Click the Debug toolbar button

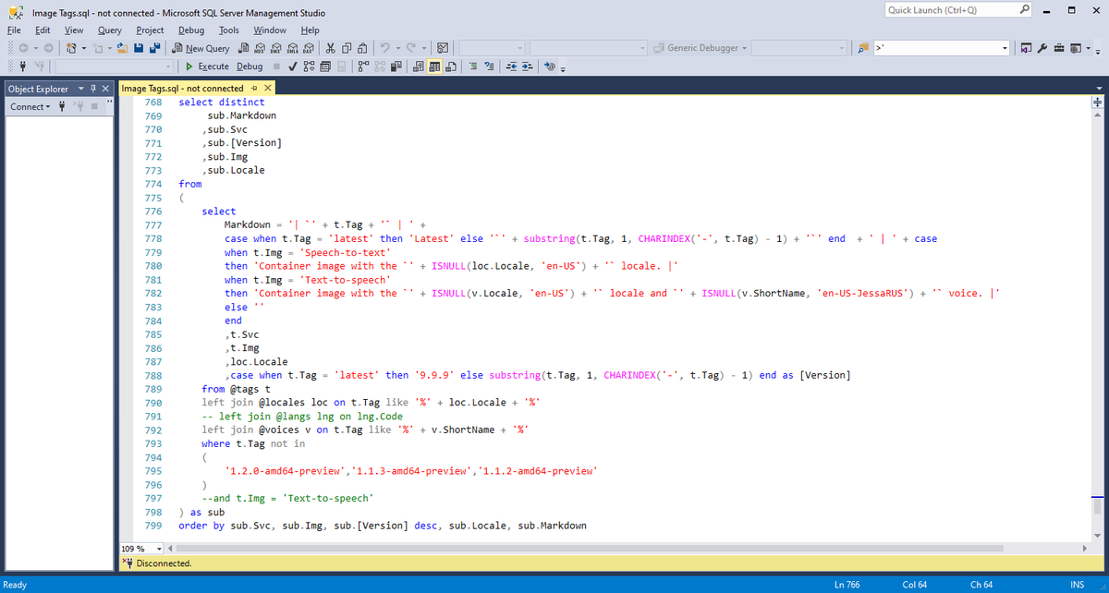coord(250,67)
